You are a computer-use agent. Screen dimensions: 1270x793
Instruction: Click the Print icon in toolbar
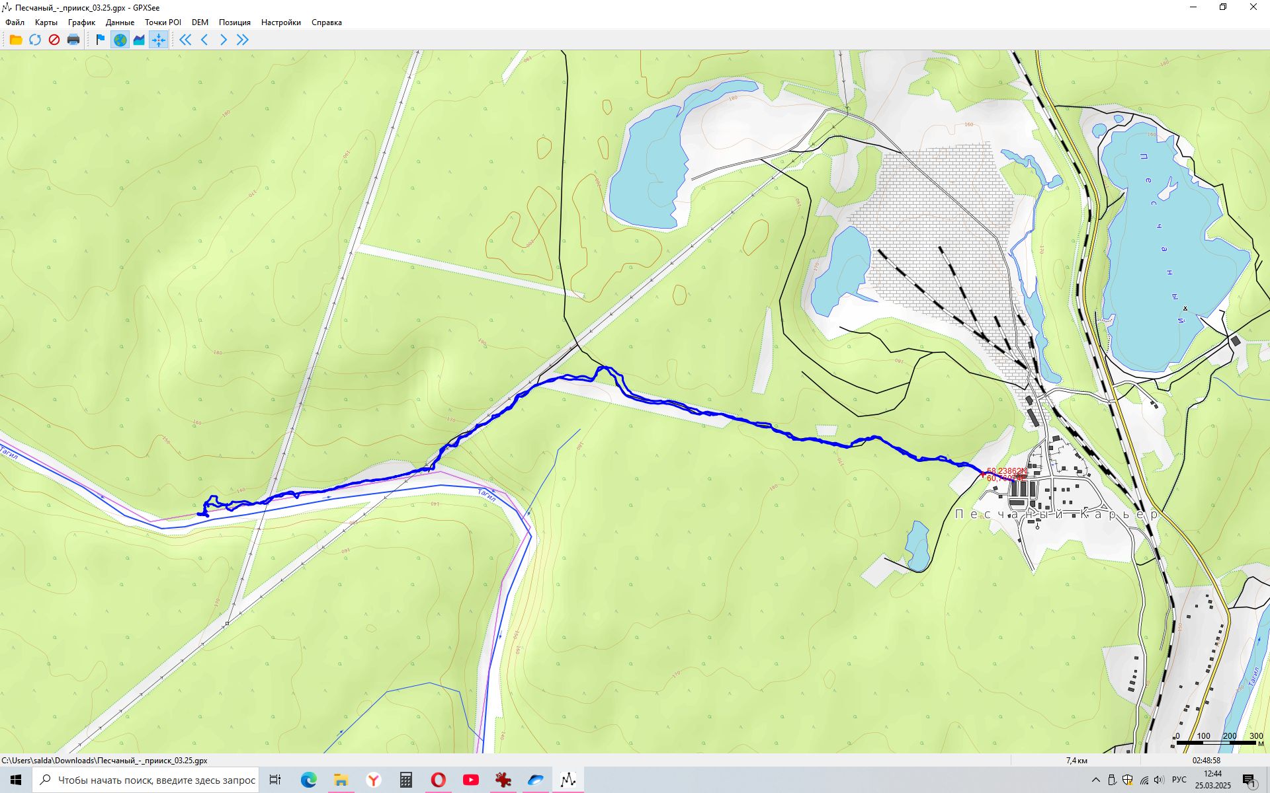[x=73, y=40]
